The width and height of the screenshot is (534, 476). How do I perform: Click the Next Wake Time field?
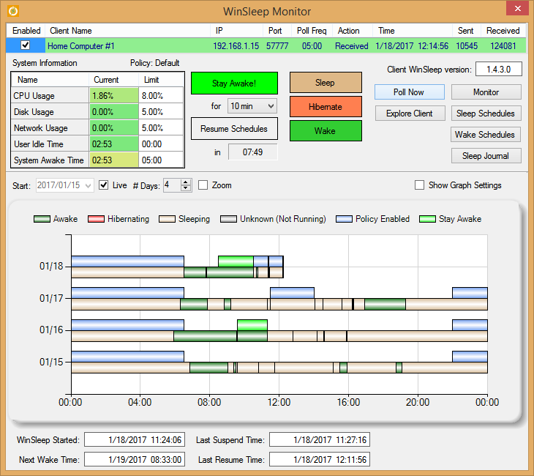(x=135, y=459)
